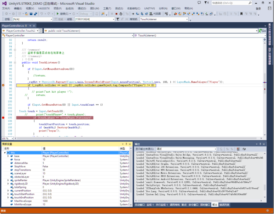The height and width of the screenshot is (214, 274).
Task: Toggle the breakpoint marker on line 94
Action: [x=3, y=85]
